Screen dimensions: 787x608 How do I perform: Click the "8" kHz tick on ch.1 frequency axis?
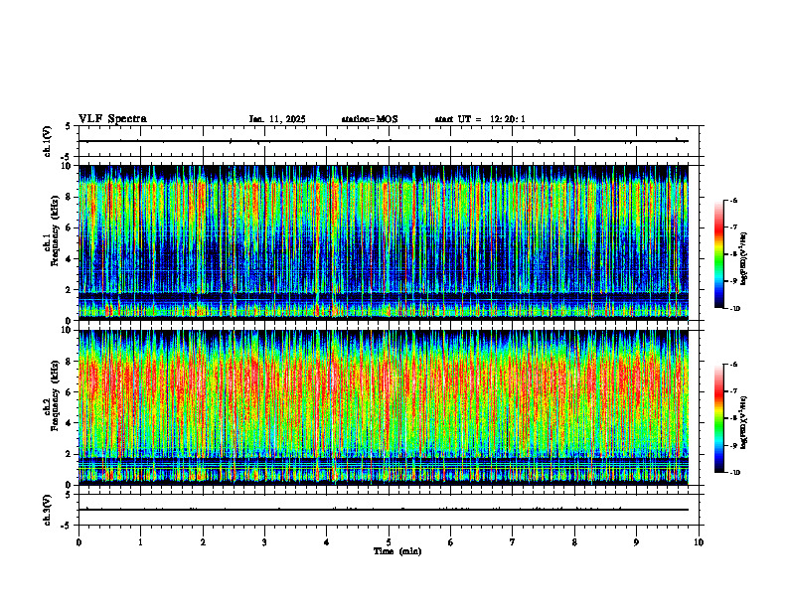pos(69,197)
